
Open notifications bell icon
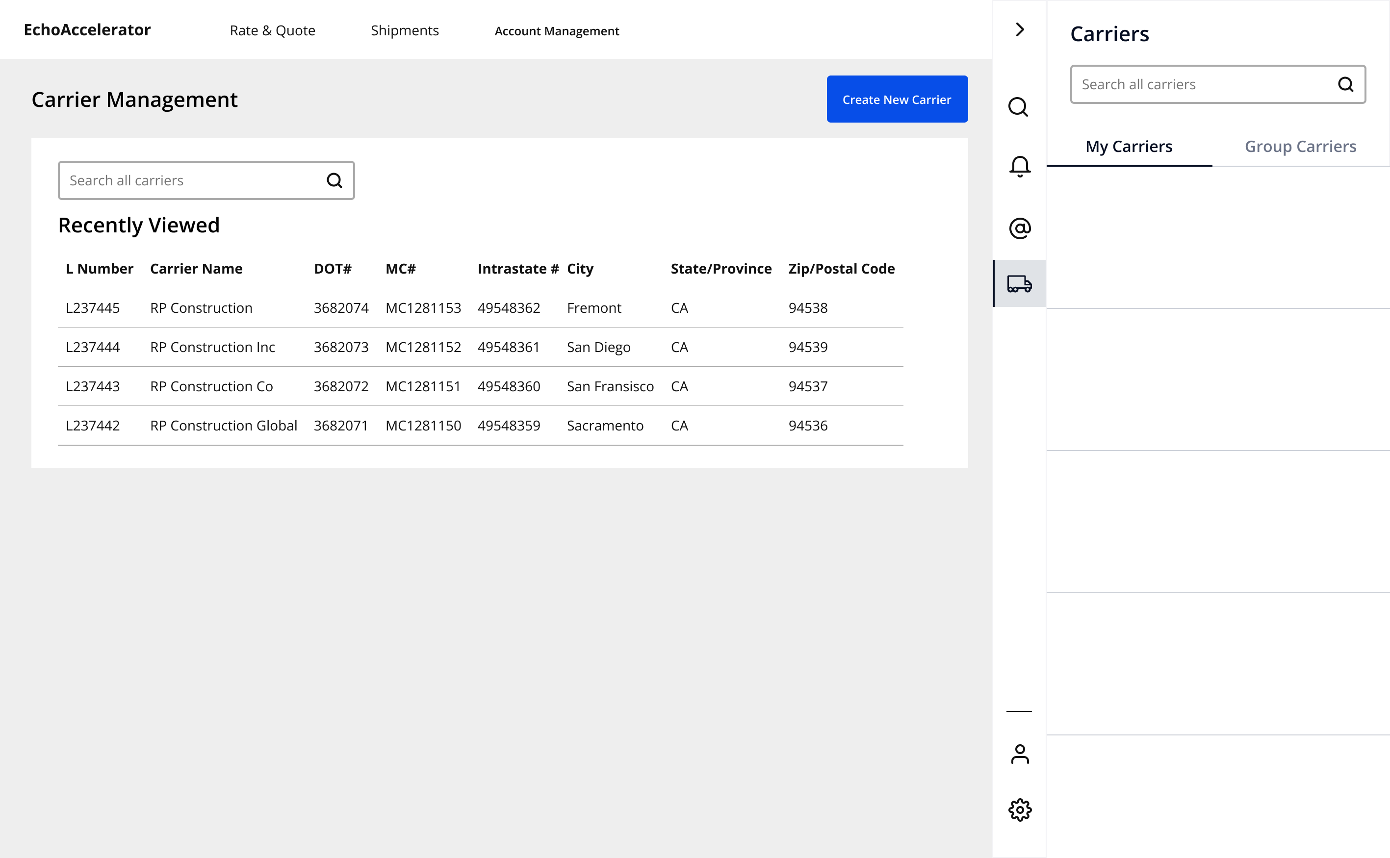click(1019, 166)
